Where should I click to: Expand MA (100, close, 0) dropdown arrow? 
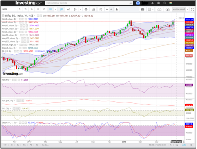coord(19,38)
